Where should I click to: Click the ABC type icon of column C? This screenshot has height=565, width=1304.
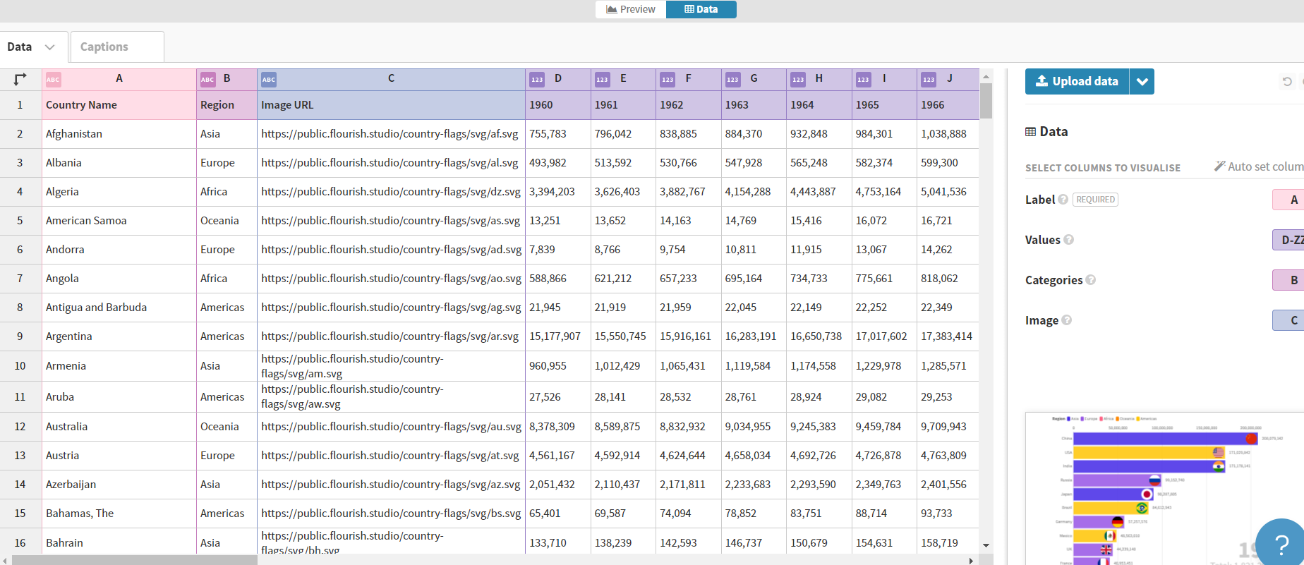pos(269,80)
